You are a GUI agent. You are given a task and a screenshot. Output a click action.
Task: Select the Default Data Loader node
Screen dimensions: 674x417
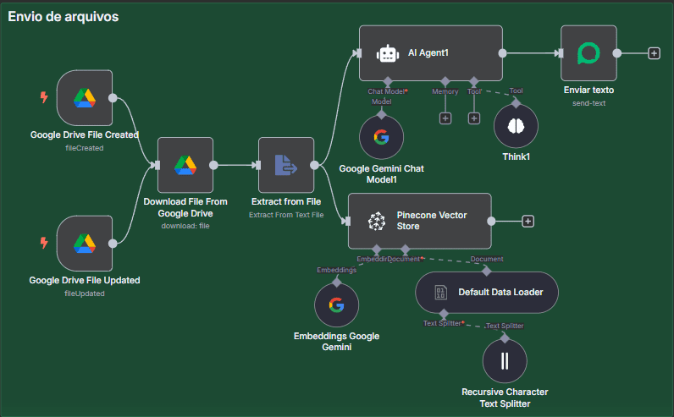coord(487,293)
